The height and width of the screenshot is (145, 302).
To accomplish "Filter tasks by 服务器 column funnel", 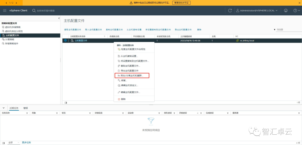I will [x=299, y=113].
